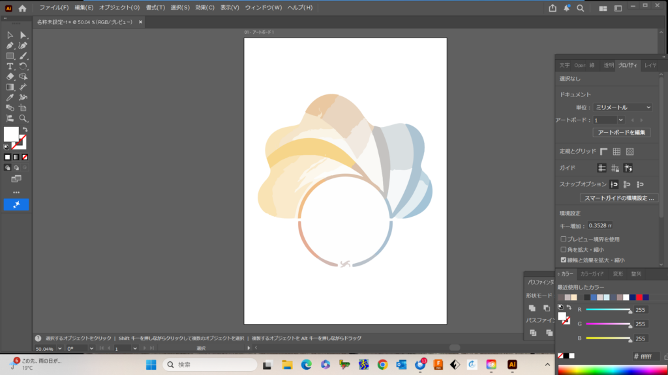The image size is (668, 375).
Task: Open スマートガイドの環境設定 button
Action: click(x=619, y=198)
